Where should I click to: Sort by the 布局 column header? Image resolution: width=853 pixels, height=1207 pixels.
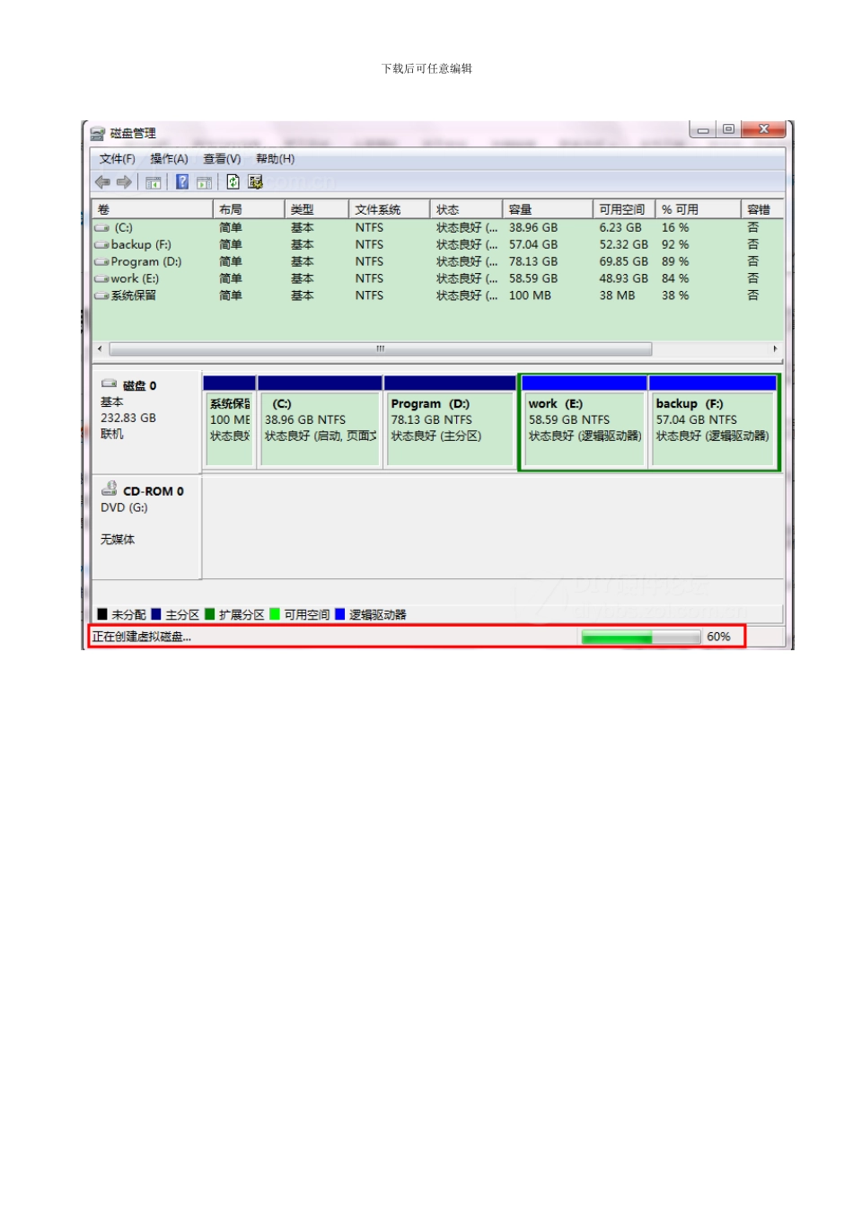pyautogui.click(x=250, y=209)
